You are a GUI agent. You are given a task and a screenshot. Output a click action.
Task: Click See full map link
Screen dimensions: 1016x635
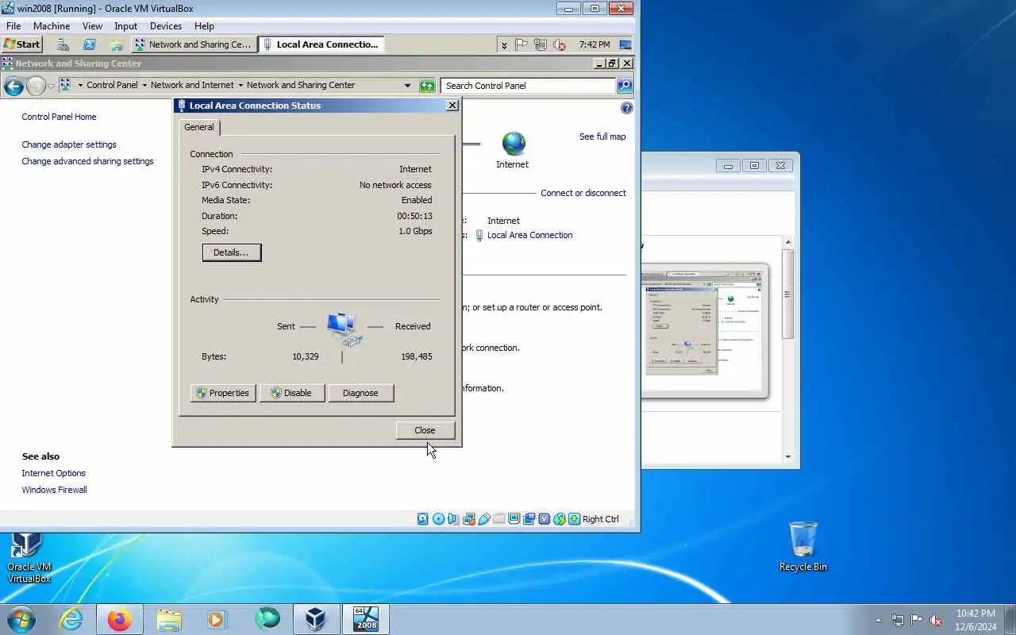pos(602,137)
